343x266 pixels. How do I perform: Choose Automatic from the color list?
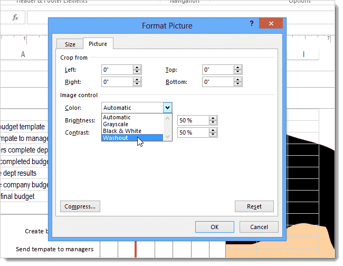click(x=132, y=117)
